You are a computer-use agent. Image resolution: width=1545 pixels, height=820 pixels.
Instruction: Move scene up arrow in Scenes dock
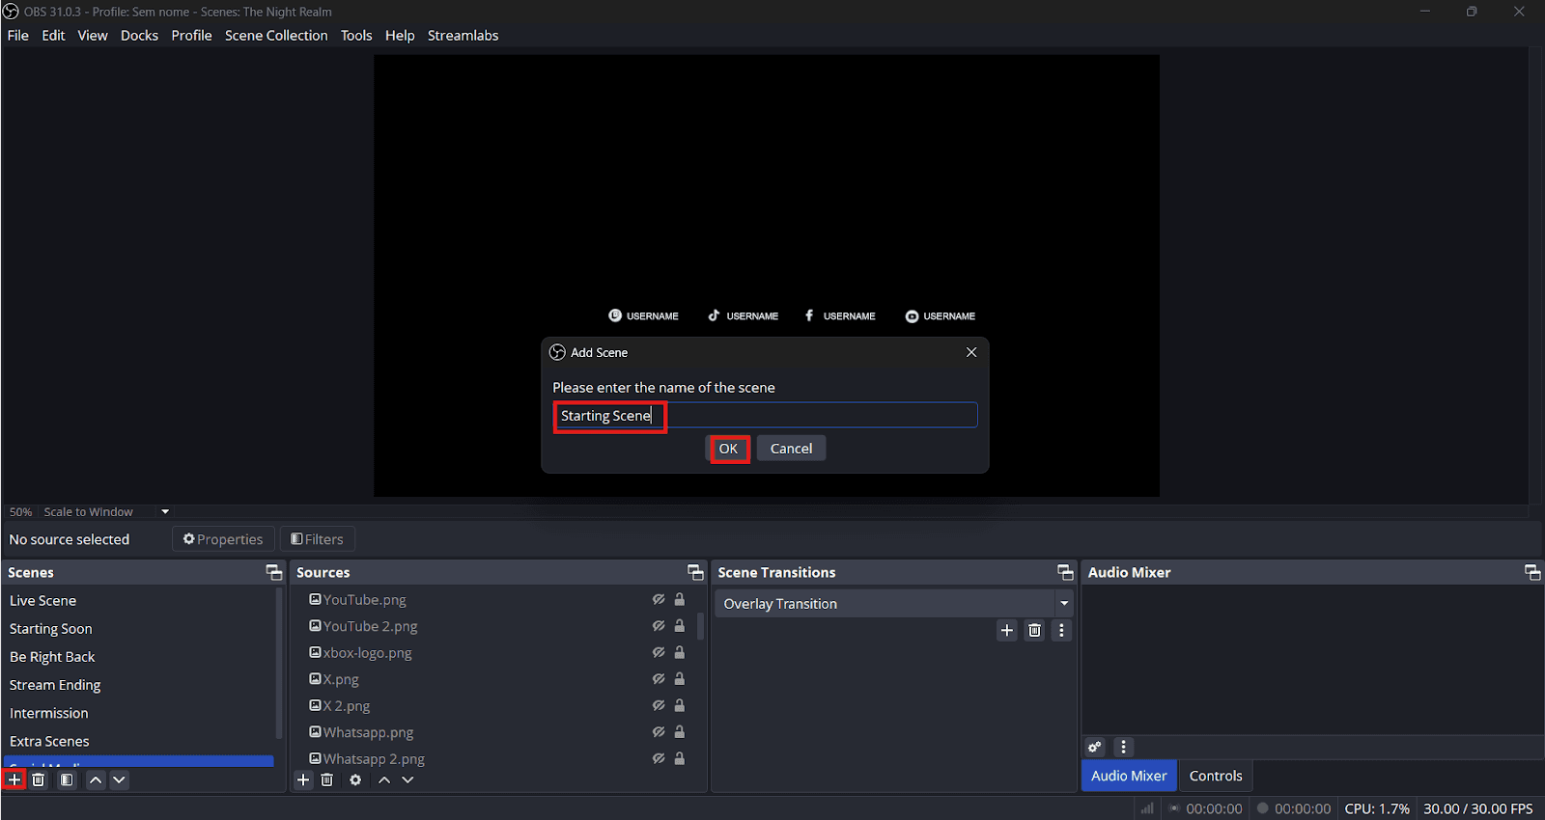point(96,779)
